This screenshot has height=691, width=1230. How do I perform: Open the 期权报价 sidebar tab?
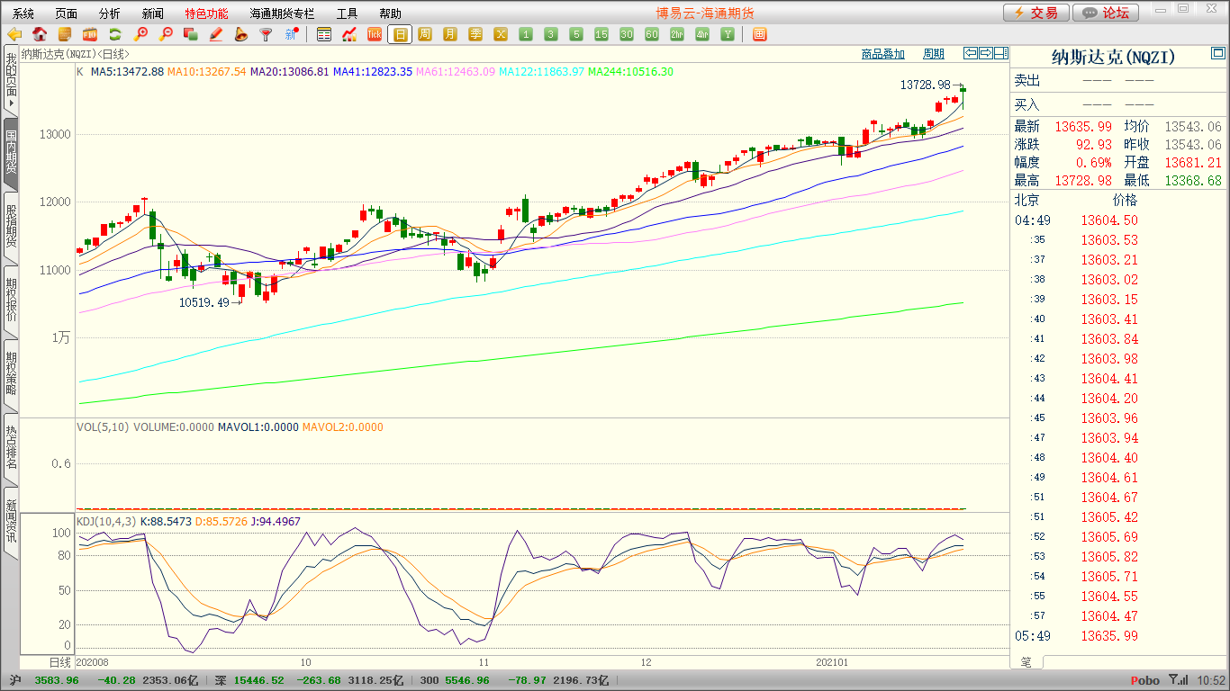[x=11, y=300]
